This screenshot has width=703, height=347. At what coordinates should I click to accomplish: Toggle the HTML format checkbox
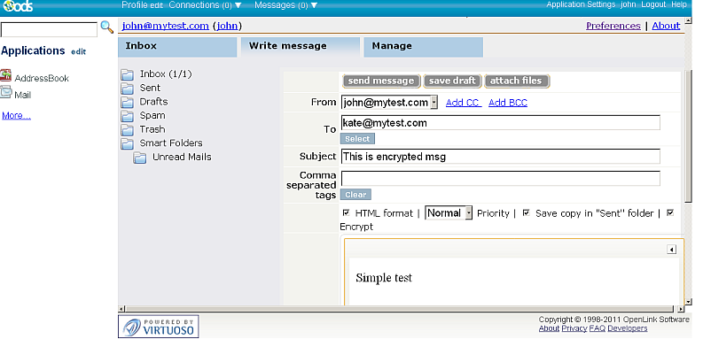pyautogui.click(x=346, y=212)
